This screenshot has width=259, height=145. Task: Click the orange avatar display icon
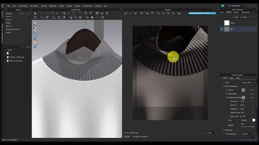click(35, 42)
